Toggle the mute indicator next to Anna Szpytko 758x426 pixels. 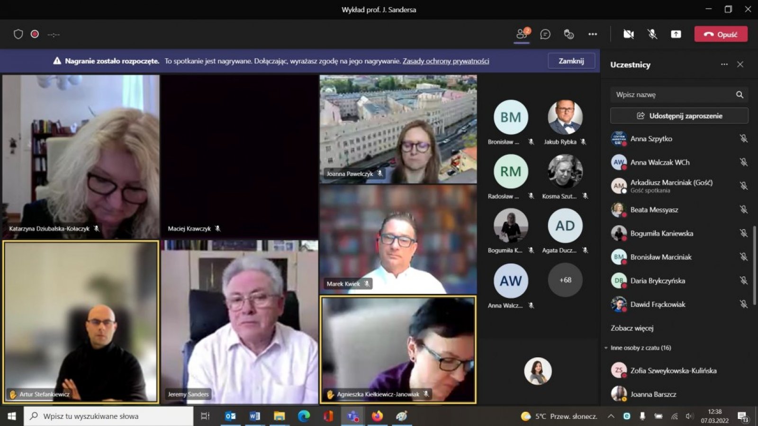742,139
